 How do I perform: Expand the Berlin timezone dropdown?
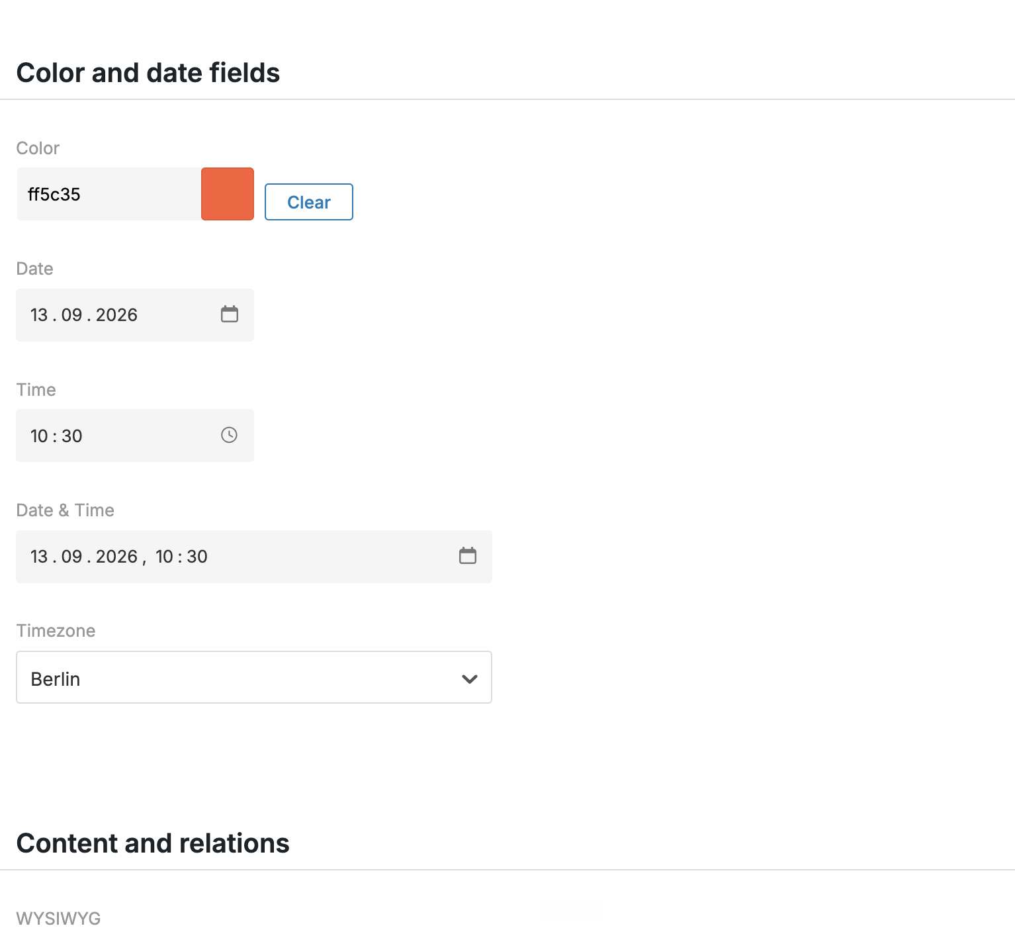pyautogui.click(x=254, y=677)
